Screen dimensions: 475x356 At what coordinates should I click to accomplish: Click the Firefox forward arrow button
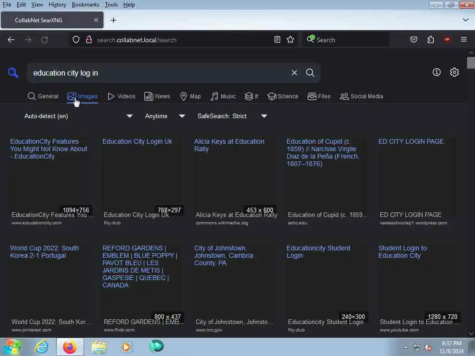click(28, 40)
